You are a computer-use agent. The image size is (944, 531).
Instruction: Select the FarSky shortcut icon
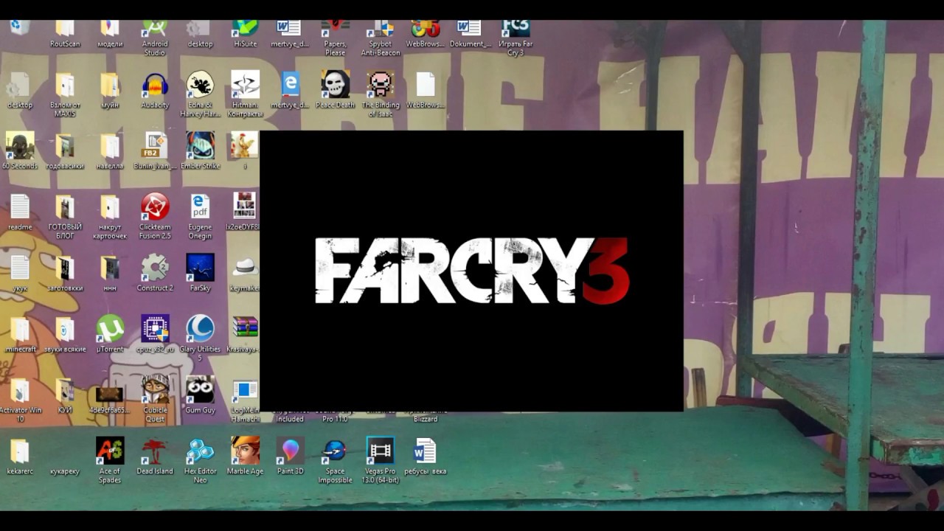pos(200,273)
